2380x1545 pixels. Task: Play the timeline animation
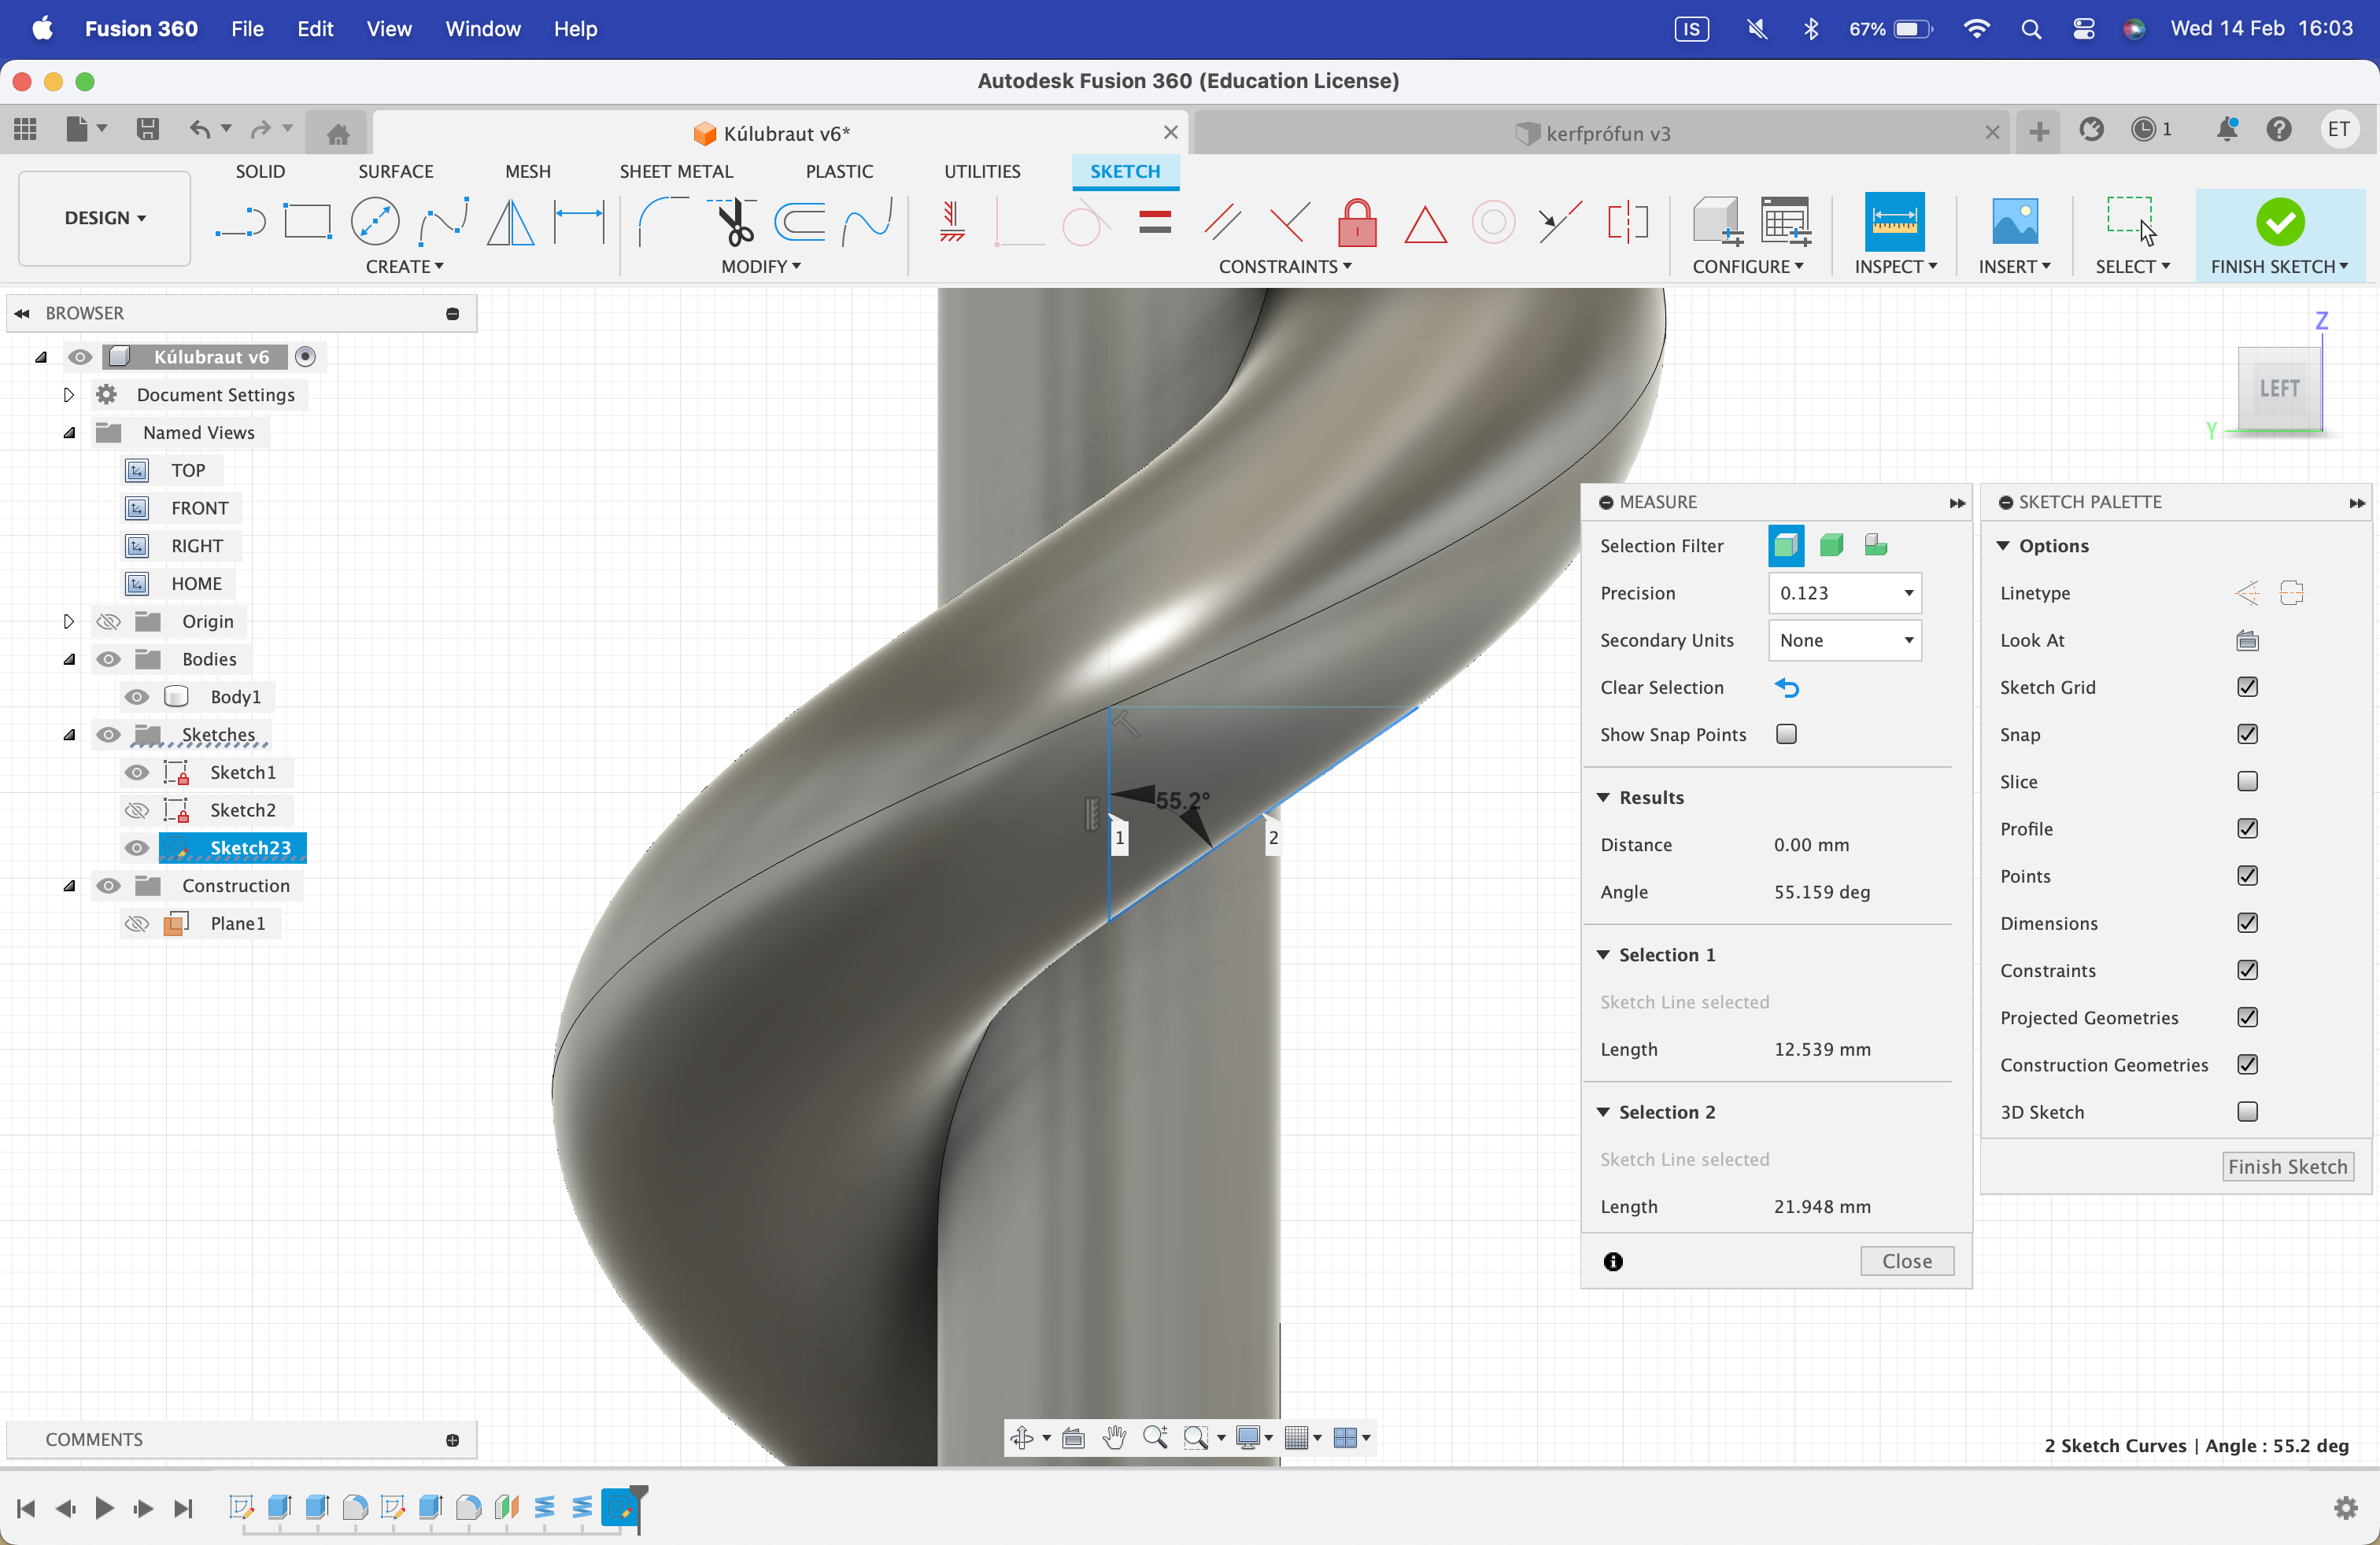104,1508
